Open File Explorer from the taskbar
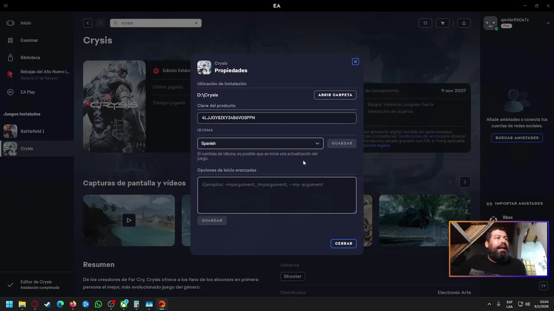Screen dimensions: 554x311 [22, 305]
